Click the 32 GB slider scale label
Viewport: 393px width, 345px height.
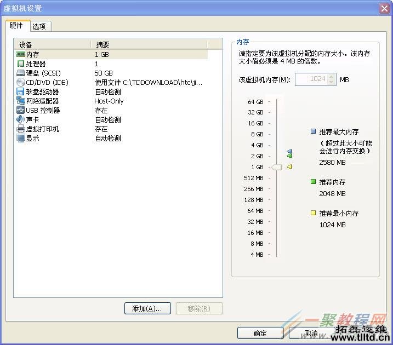click(255, 112)
